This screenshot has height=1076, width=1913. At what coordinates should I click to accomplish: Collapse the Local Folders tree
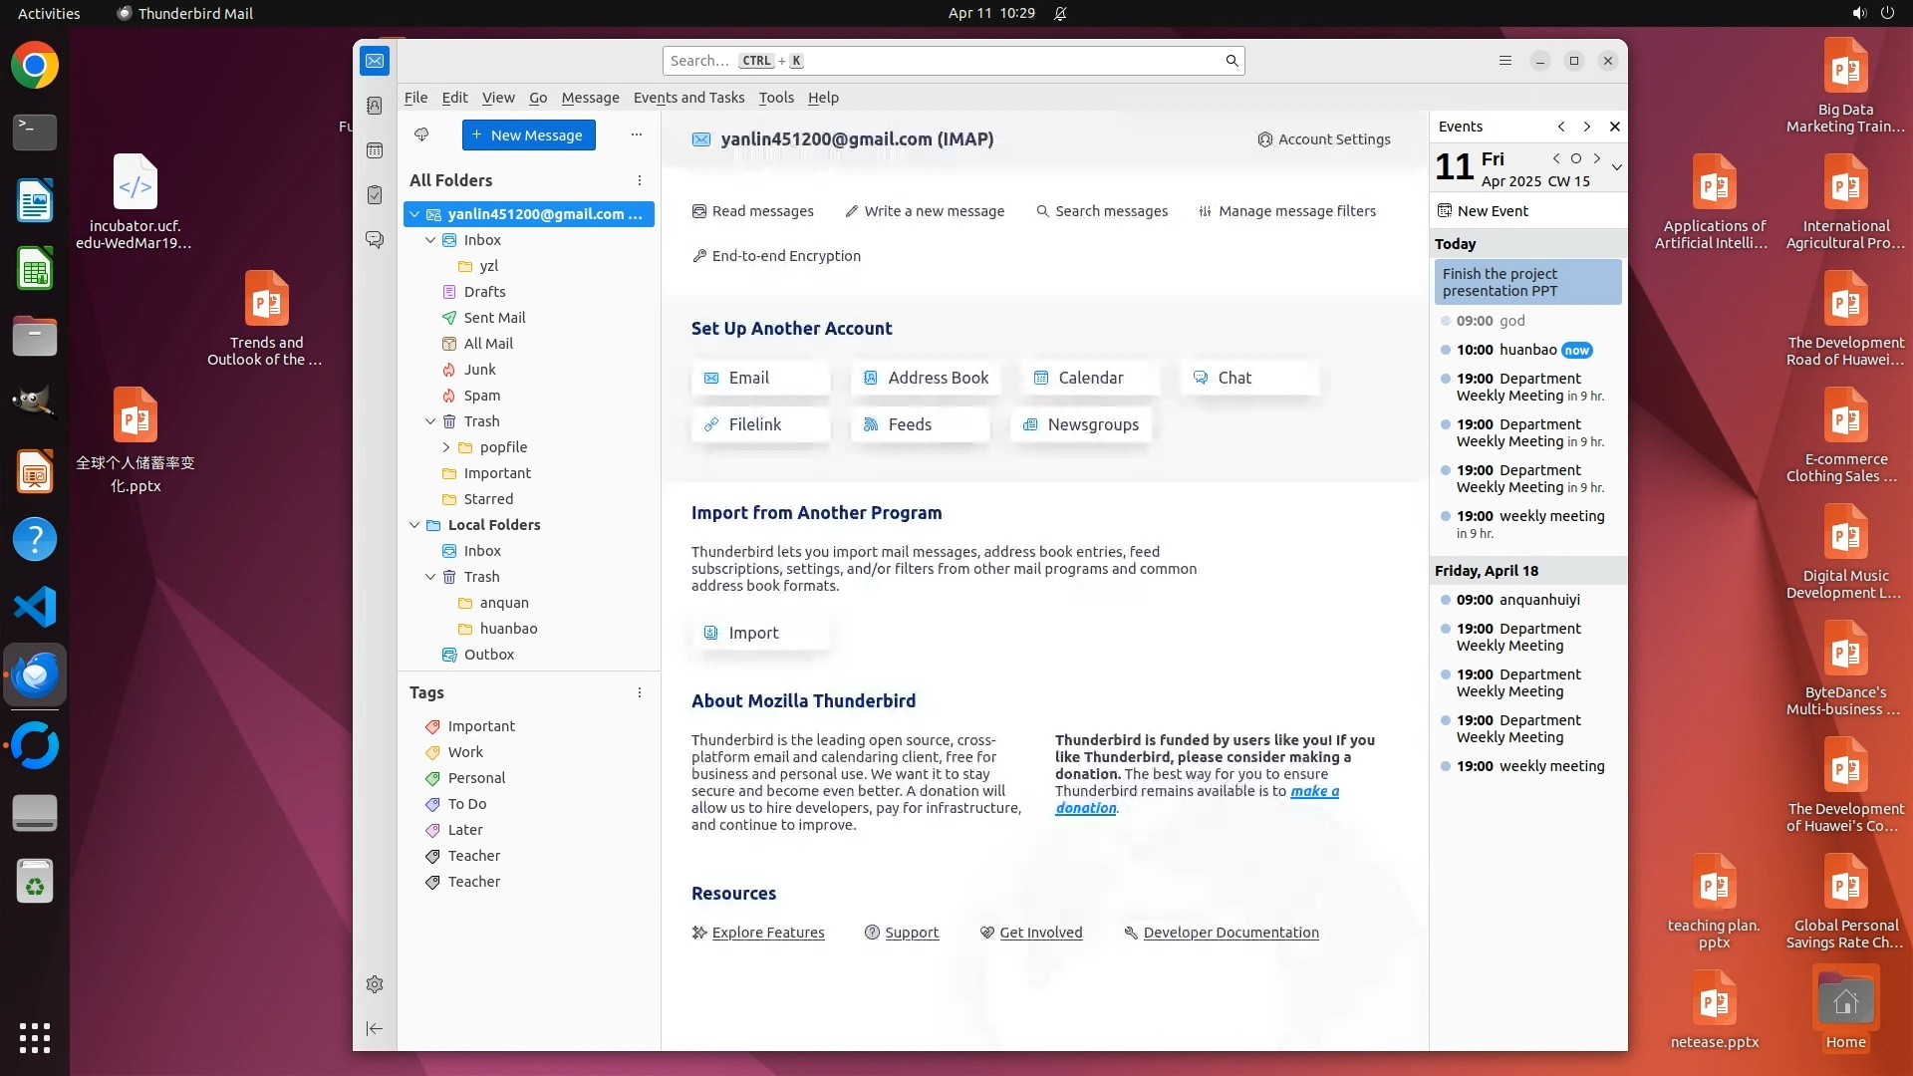coord(414,525)
